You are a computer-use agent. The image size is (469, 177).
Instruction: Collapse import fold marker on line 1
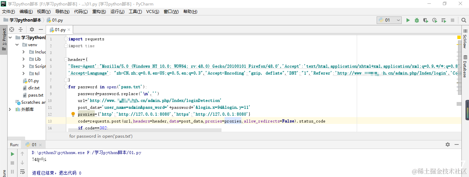[66, 39]
